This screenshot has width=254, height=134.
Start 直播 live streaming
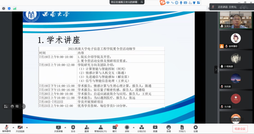(x=155, y=128)
